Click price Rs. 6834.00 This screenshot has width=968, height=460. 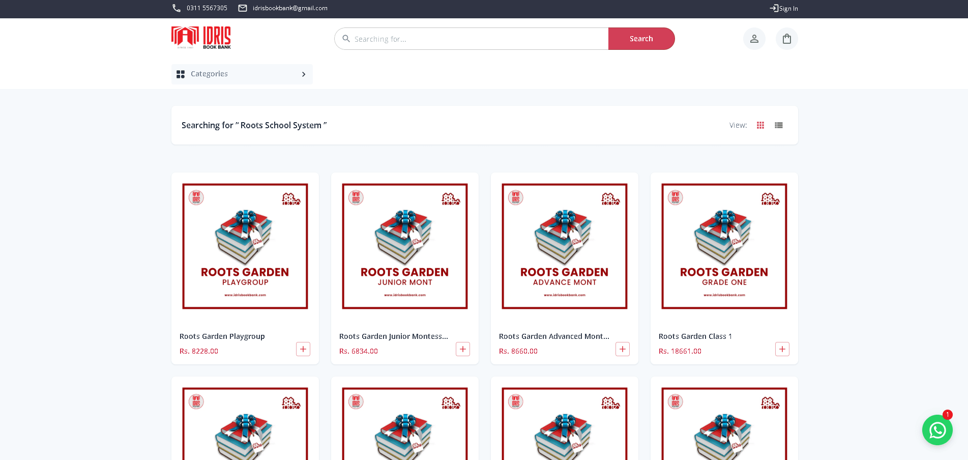pos(359,351)
